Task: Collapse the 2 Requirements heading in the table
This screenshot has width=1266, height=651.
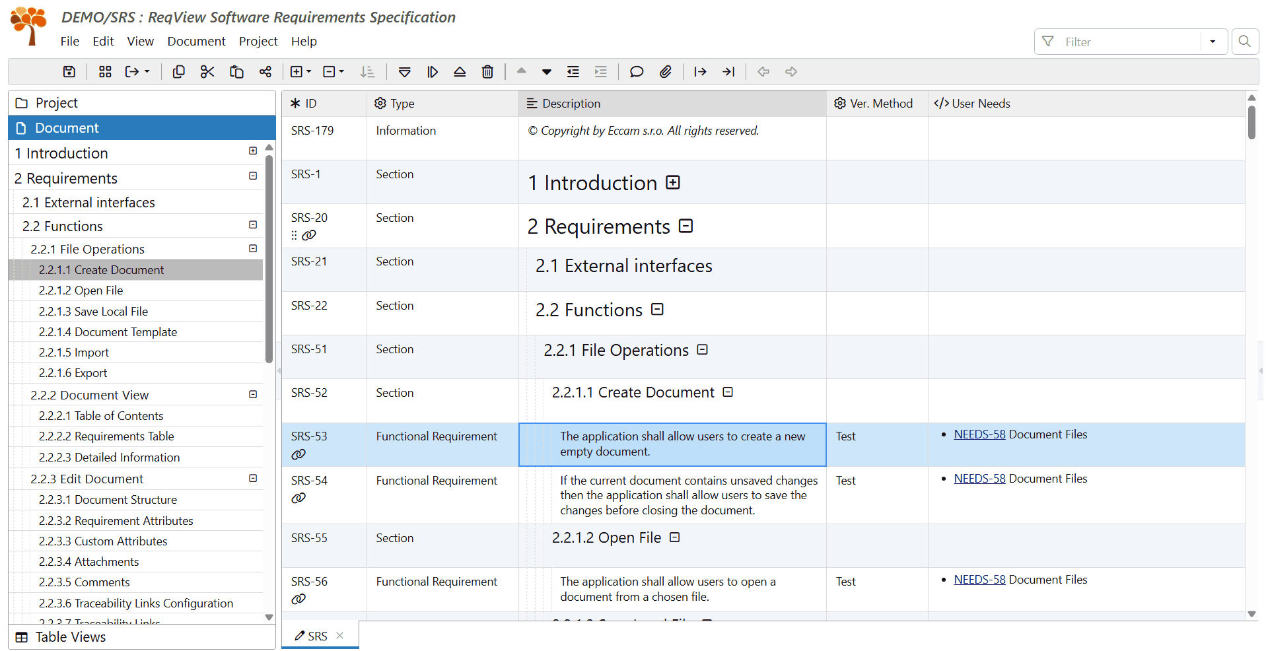Action: [686, 226]
